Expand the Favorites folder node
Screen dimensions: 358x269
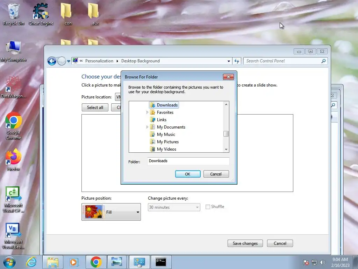click(x=147, y=112)
